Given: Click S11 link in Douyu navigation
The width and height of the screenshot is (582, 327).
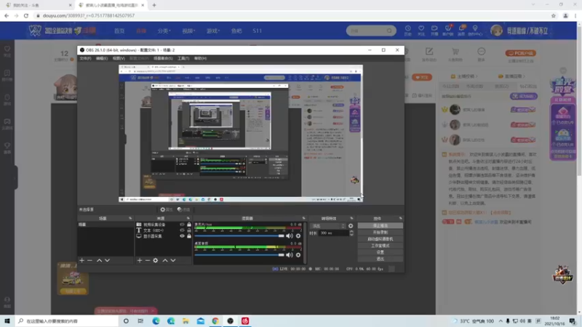Looking at the screenshot, I should 258,31.
